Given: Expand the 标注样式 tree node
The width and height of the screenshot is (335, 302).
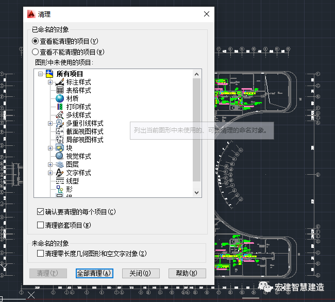Looking at the screenshot, I should click(50, 82).
